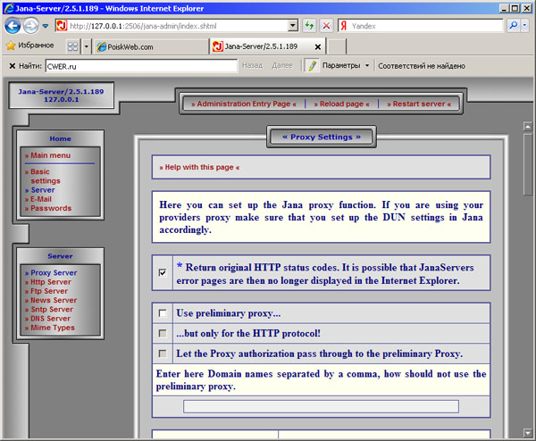Close the find bar with X
The image size is (536, 441).
coord(11,65)
